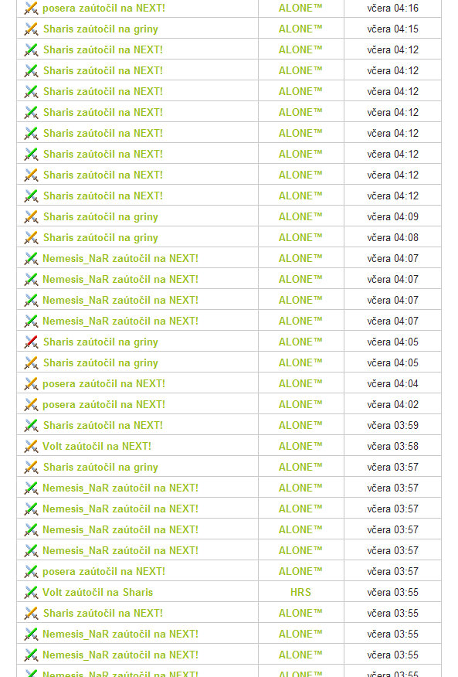Click swords icon next to Volt zaútočil na Sharis
This screenshot has width=458, height=677.
(31, 592)
